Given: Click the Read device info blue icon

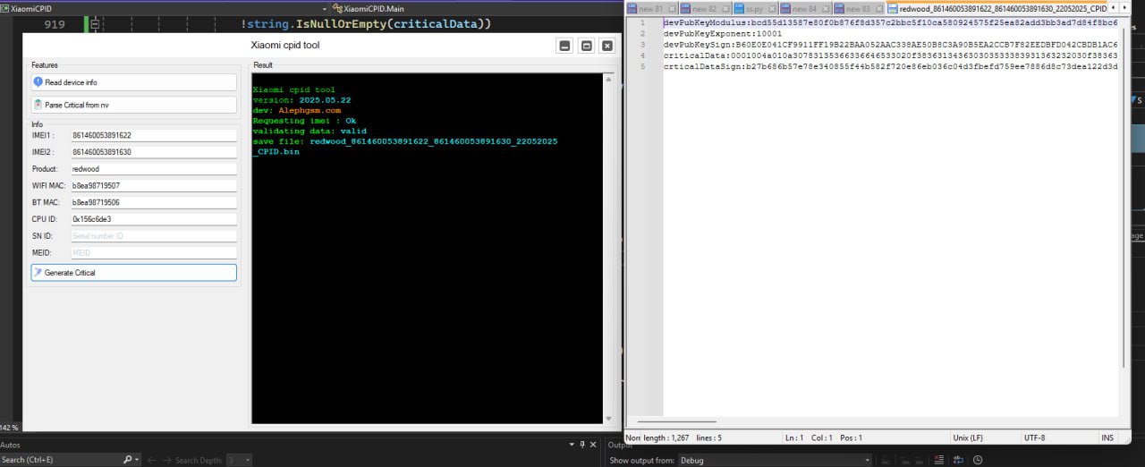Looking at the screenshot, I should pyautogui.click(x=38, y=82).
